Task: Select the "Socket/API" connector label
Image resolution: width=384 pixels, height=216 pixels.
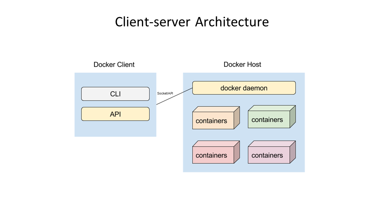Action: (x=165, y=93)
